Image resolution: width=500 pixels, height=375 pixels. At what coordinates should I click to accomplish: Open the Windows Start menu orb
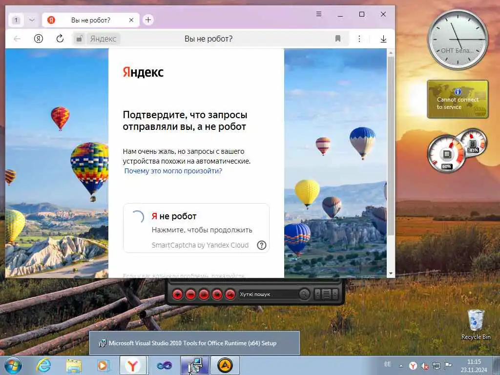(x=13, y=365)
